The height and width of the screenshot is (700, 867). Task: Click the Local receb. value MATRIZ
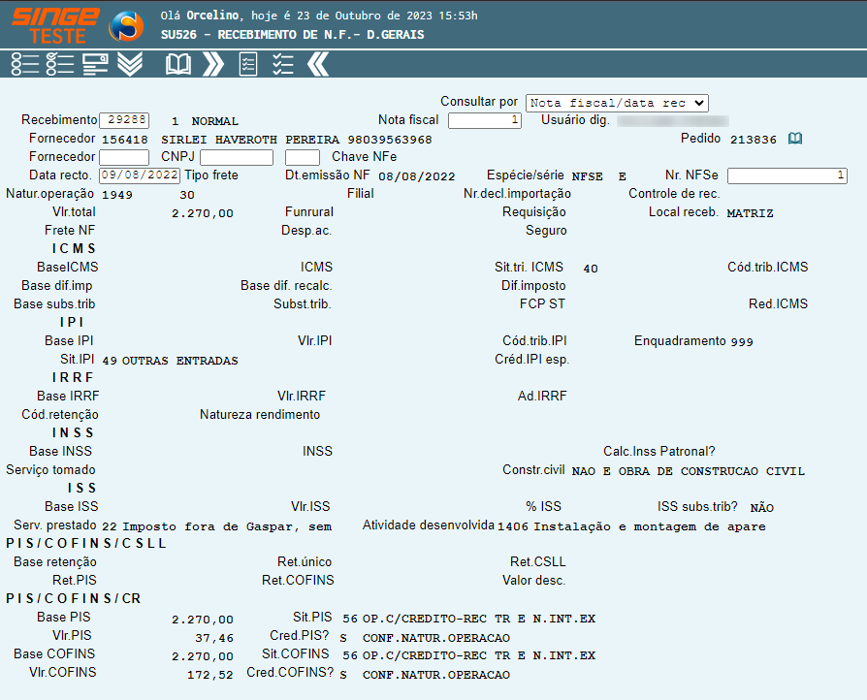tap(750, 213)
